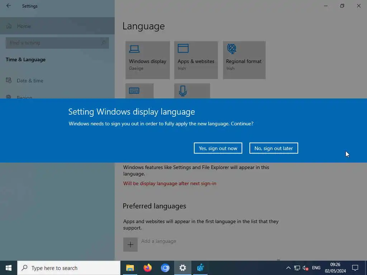
Task: Open the clock showing 09:26
Action: 335,268
